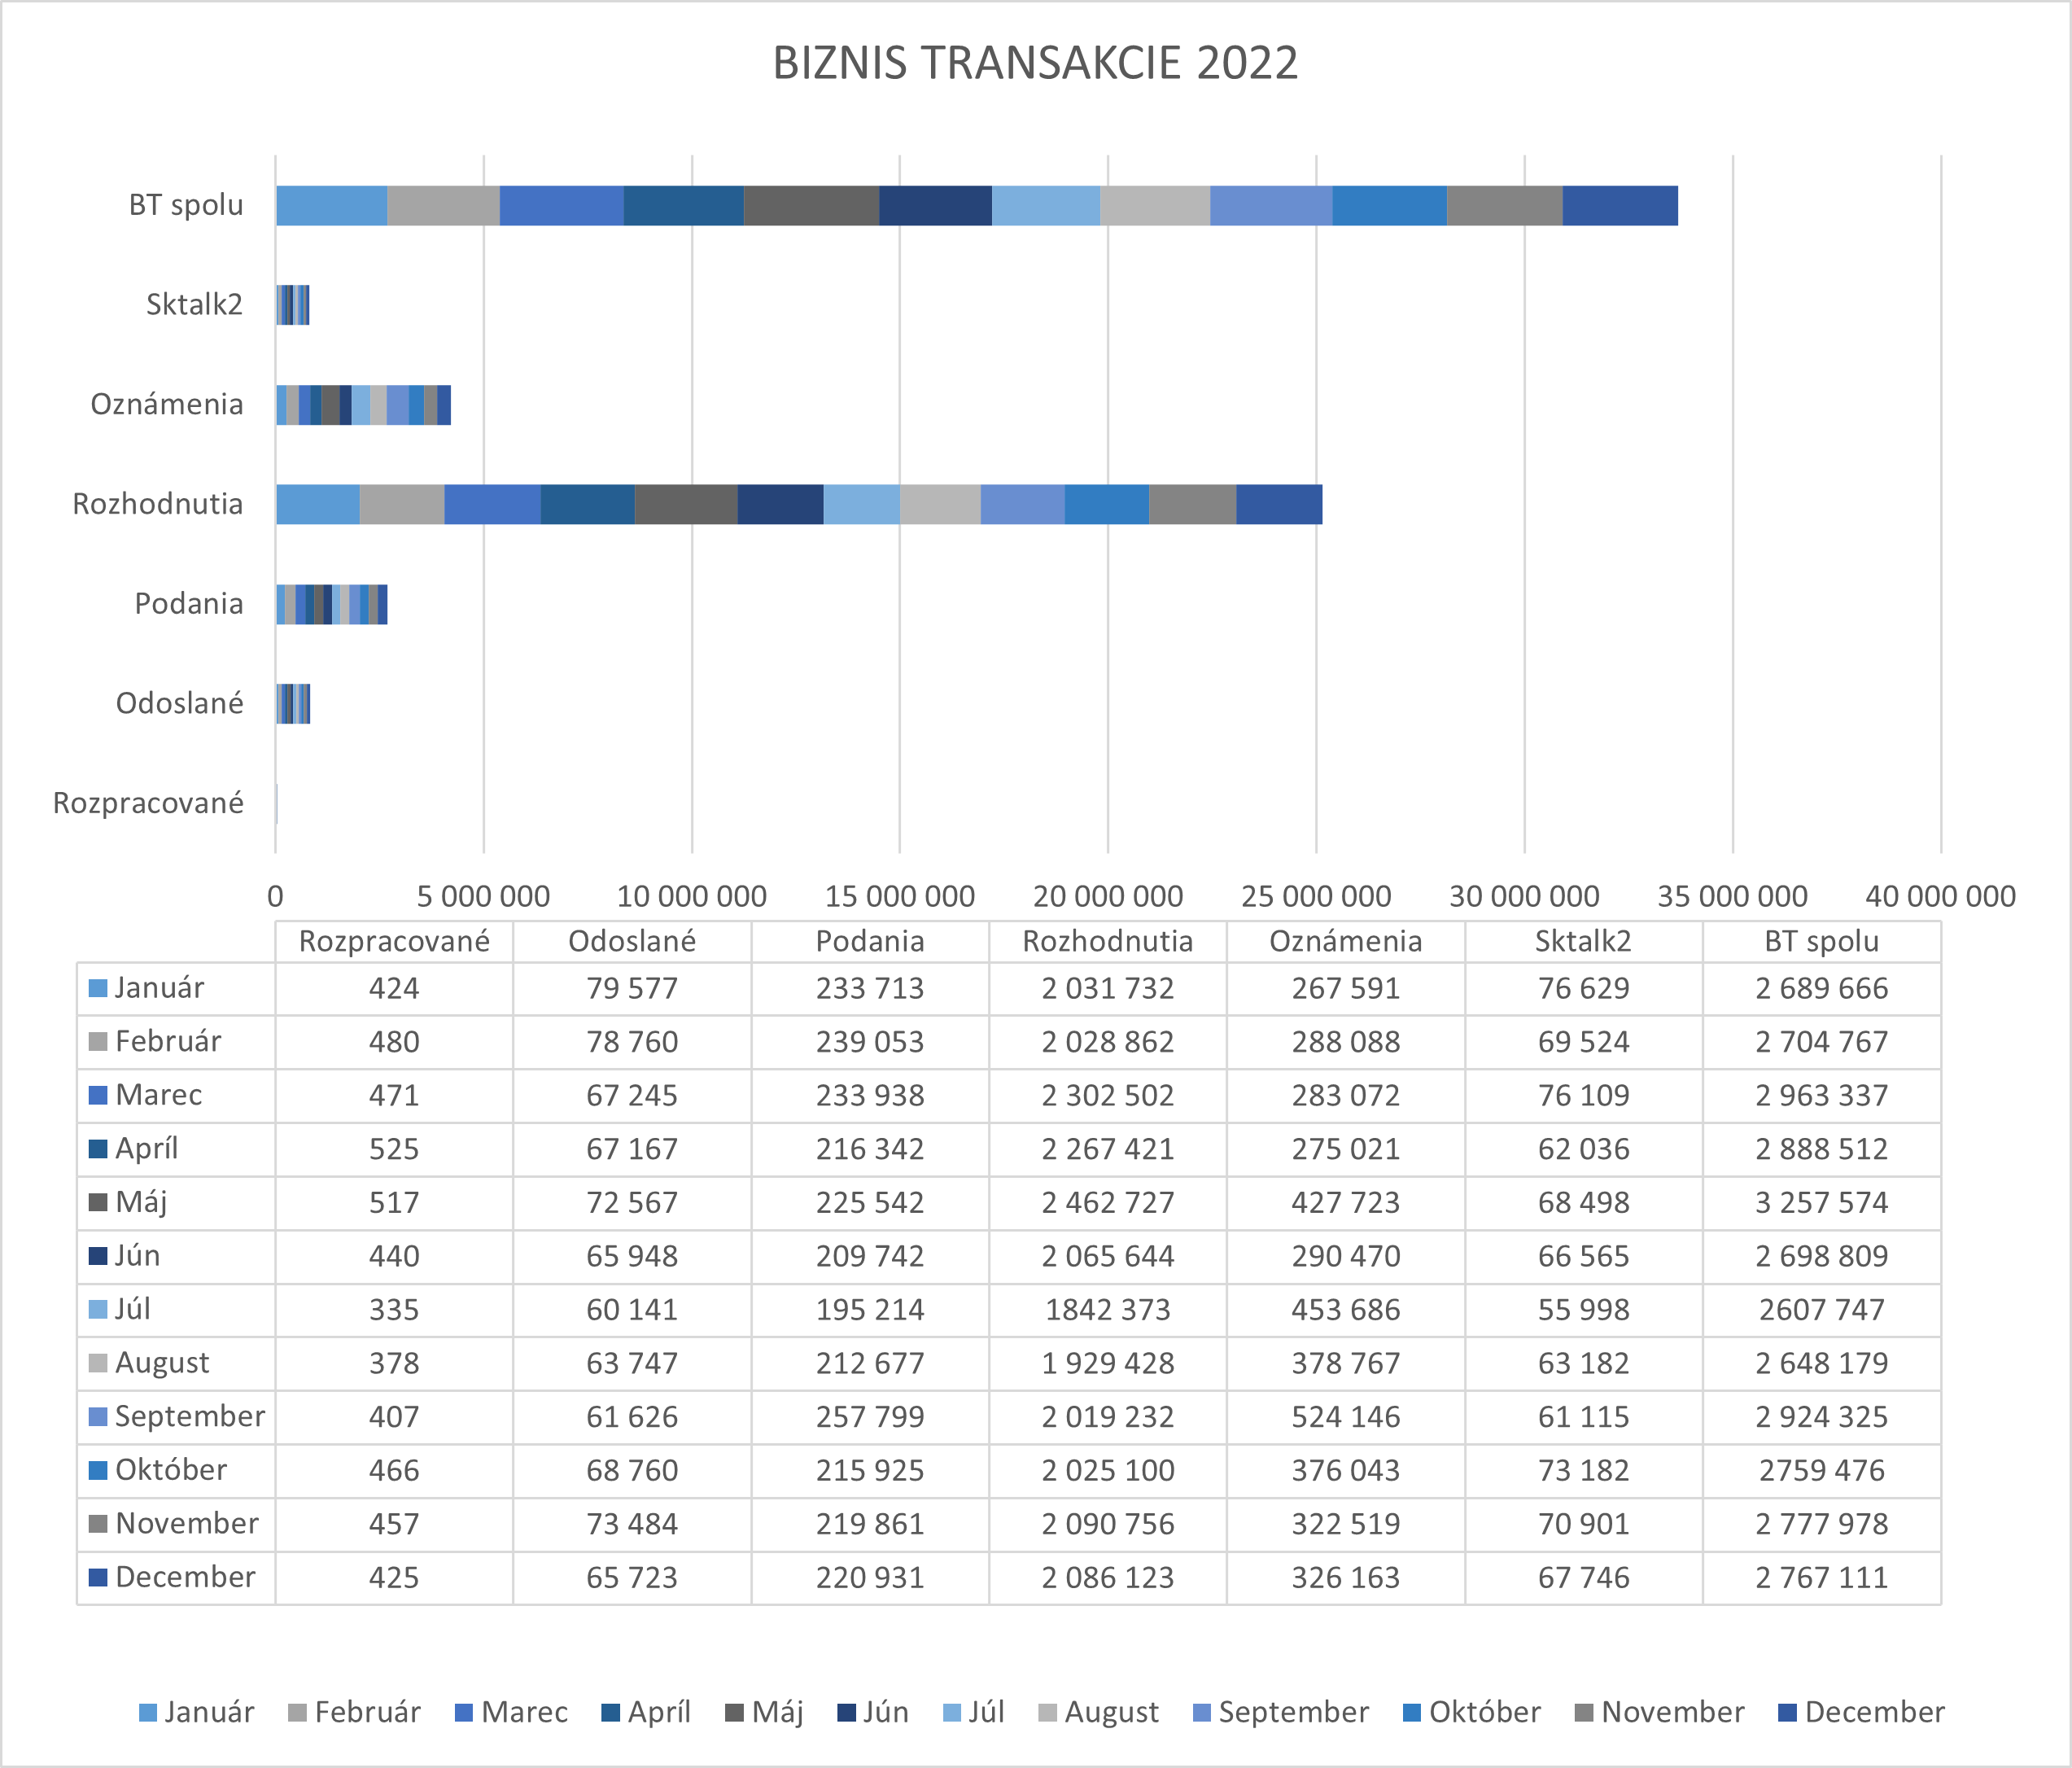Click the cell value 73 484
2072x1768 pixels.
pyautogui.click(x=632, y=1524)
